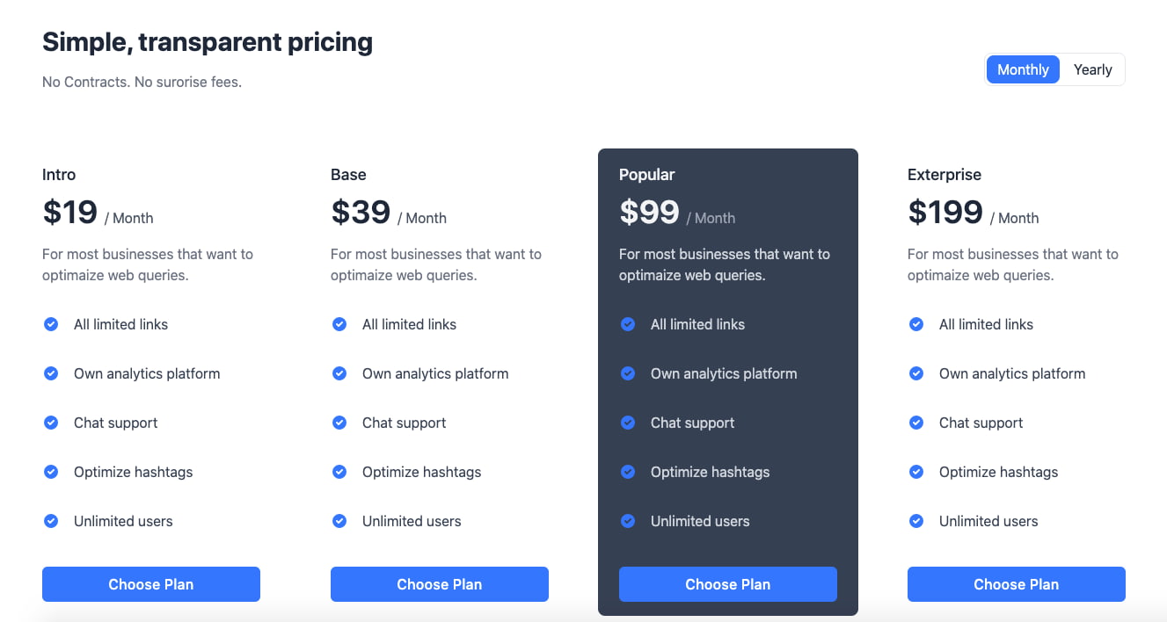This screenshot has height=622, width=1167.
Task: Click the checkmark beside Intro's All limited links
Action: 51,324
